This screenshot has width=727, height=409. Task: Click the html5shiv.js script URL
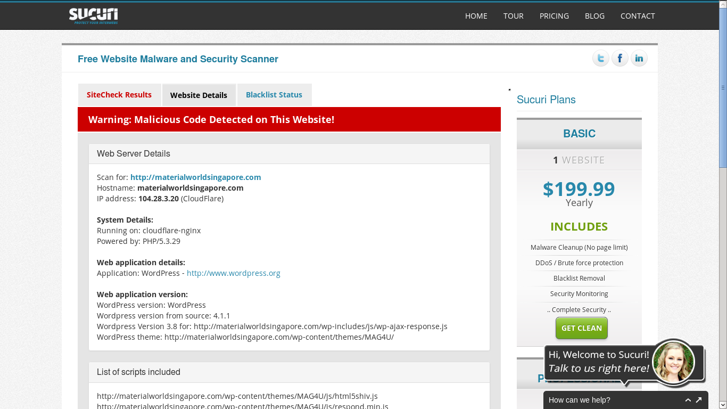[x=237, y=396]
